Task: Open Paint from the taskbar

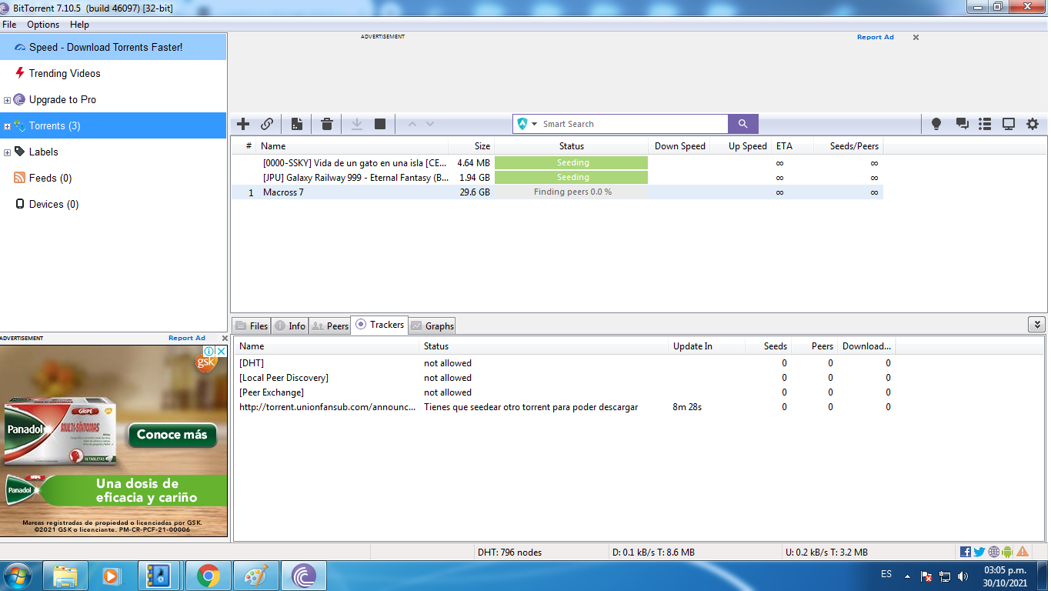Action: tap(255, 576)
